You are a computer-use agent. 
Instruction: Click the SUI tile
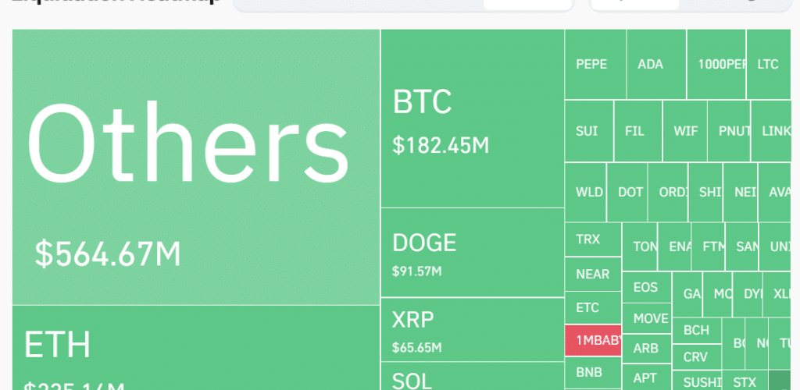(588, 131)
